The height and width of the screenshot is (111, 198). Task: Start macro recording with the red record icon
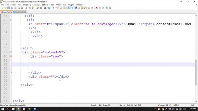point(97,8)
